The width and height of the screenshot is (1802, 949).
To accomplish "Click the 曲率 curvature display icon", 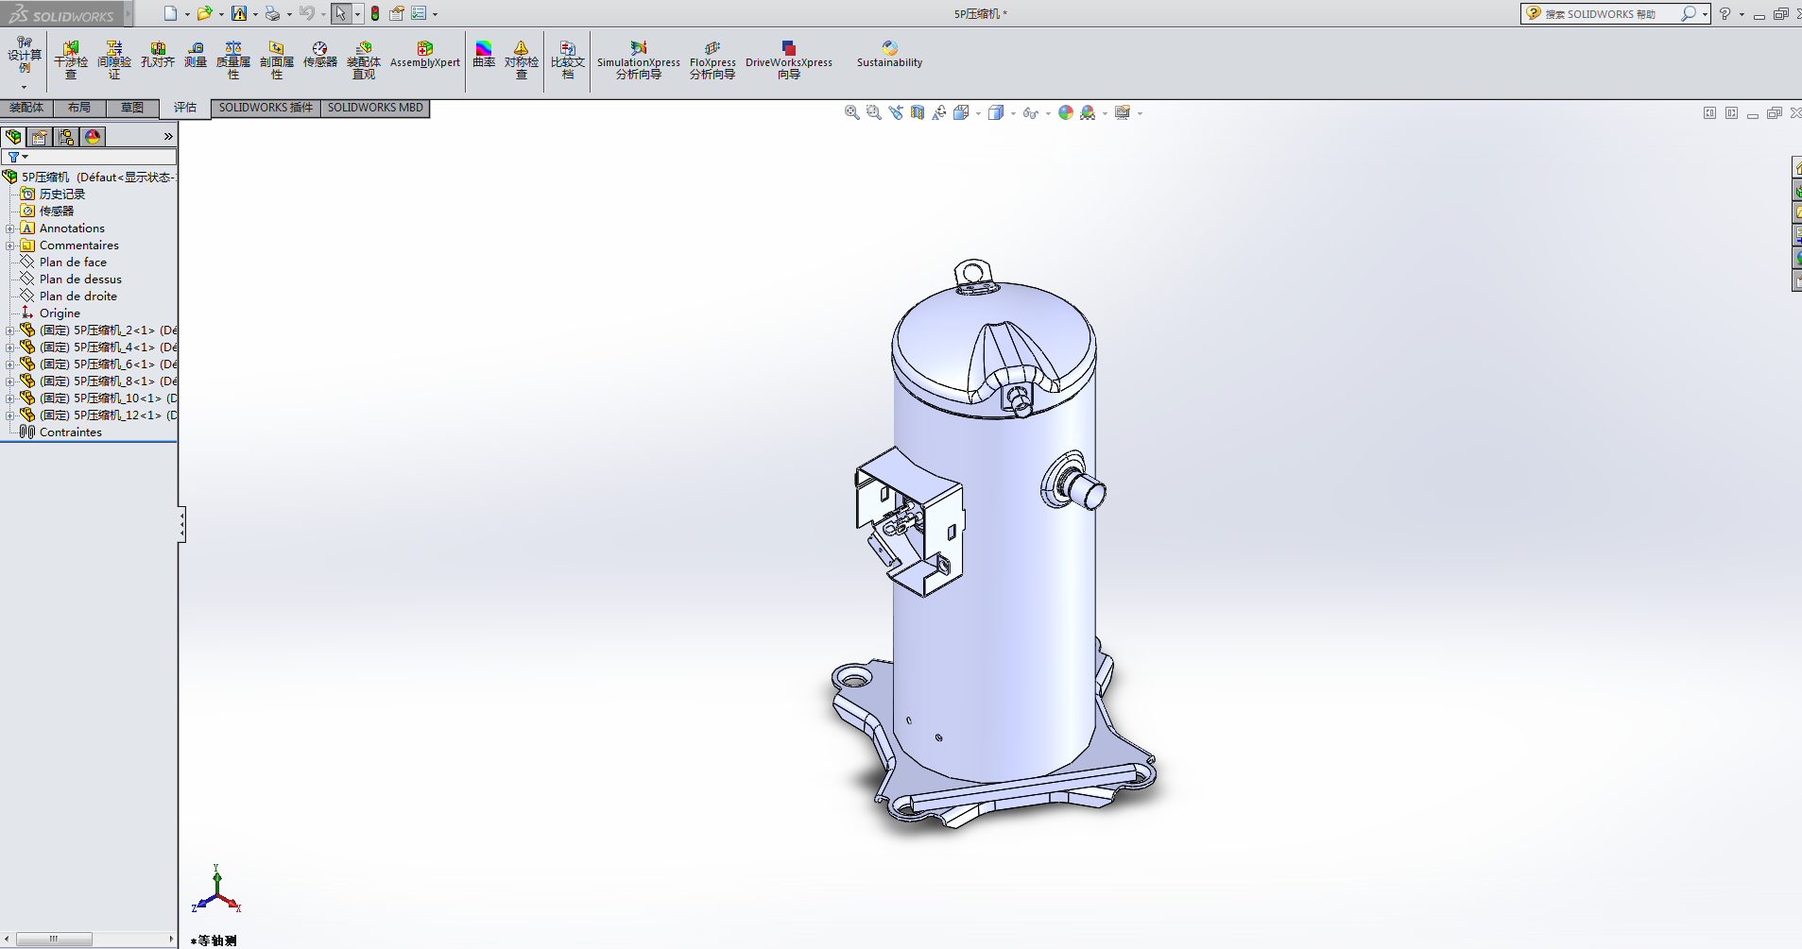I will (483, 55).
